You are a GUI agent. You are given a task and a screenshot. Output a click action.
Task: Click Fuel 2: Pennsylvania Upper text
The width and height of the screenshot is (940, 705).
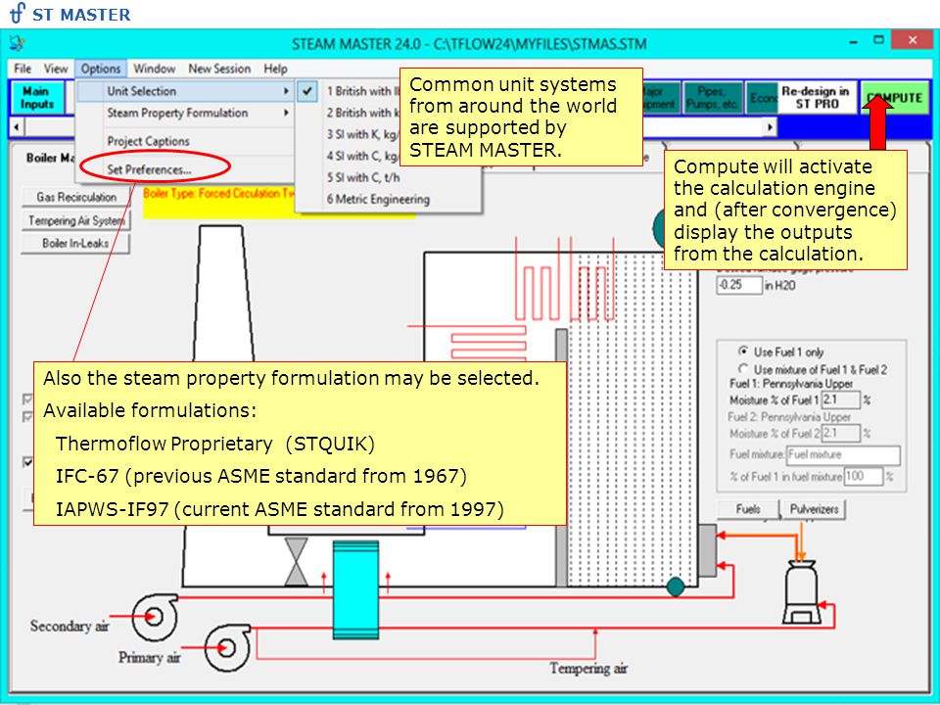tap(789, 417)
